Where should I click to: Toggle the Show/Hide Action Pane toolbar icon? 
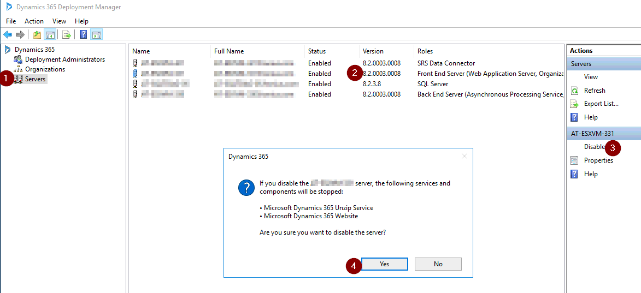pos(97,35)
